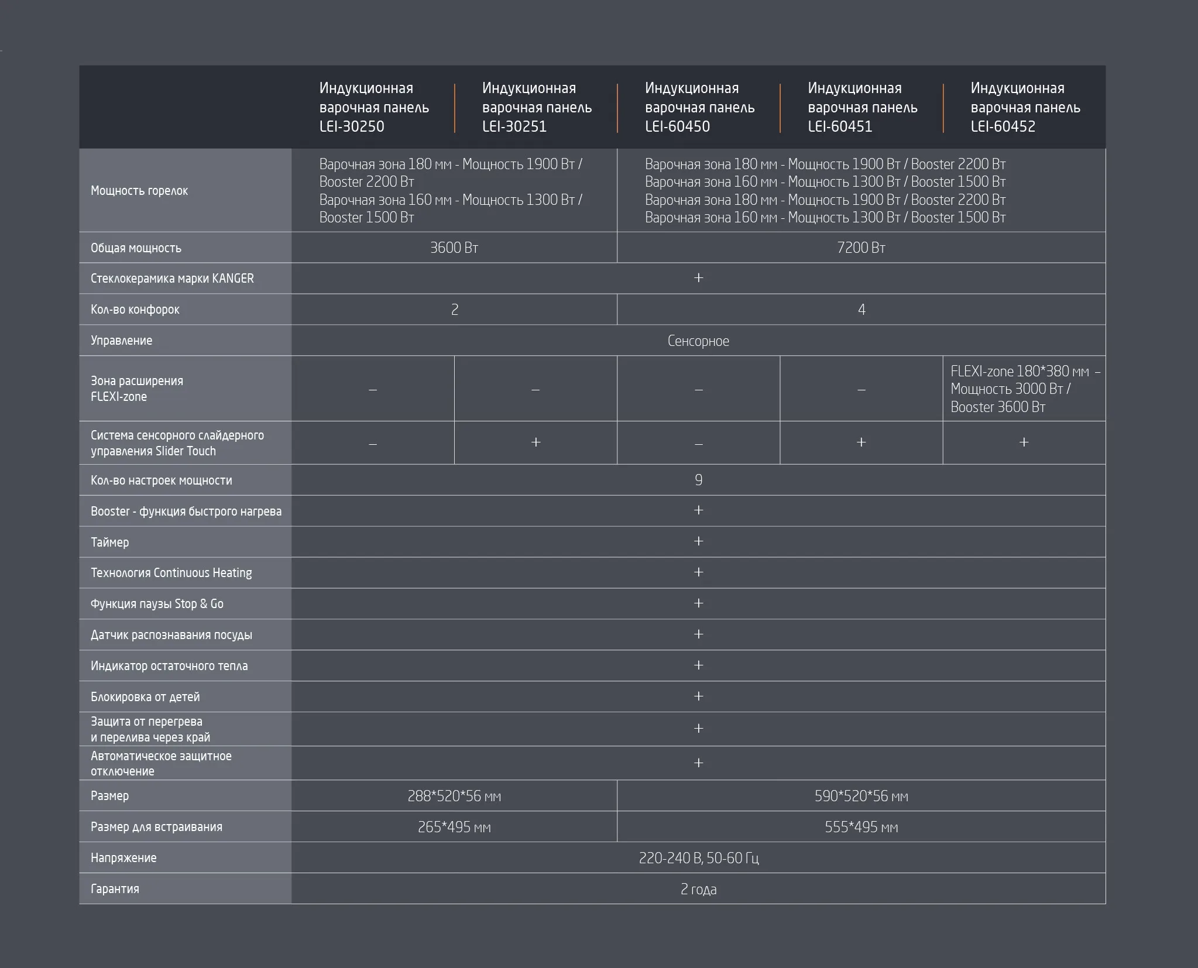The height and width of the screenshot is (968, 1198).
Task: Click the 3600 Вт total power value
Action: (454, 248)
